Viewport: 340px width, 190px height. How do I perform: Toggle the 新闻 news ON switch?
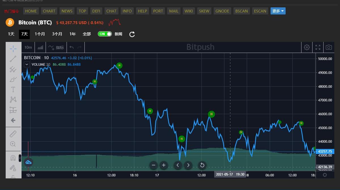(105, 34)
